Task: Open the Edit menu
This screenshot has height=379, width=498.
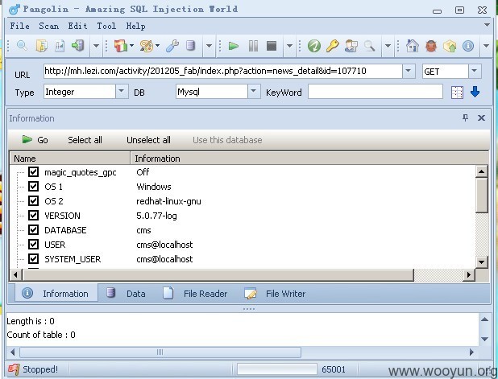Action: [x=77, y=26]
